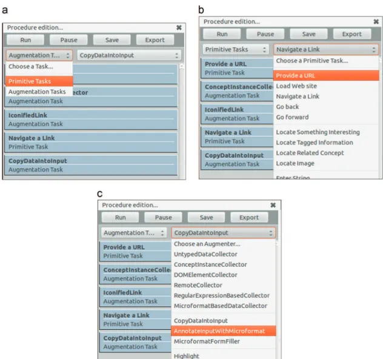The image size is (383, 359).
Task: Click Provide a URL task row in window b
Action: [237, 68]
